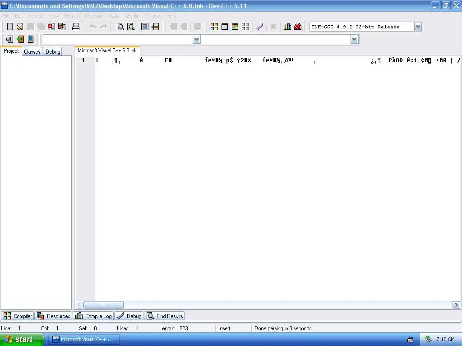Open the Compile Log bottom tab
This screenshot has width=462, height=346.
tap(93, 316)
